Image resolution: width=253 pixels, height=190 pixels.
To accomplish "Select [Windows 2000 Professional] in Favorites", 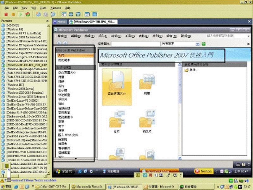I will pos(23,37).
